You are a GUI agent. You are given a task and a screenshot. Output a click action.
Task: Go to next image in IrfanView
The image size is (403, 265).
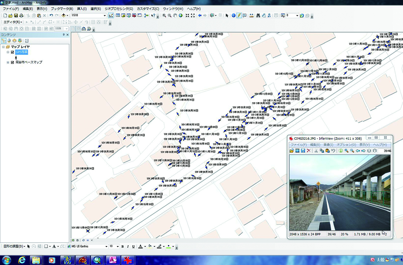364,151
